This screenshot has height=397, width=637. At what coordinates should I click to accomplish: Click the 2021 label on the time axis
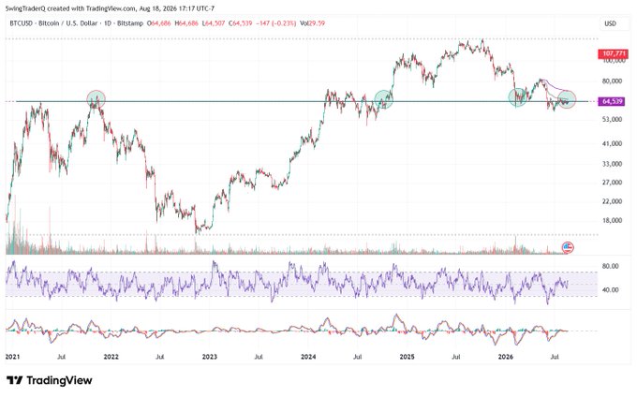click(12, 357)
